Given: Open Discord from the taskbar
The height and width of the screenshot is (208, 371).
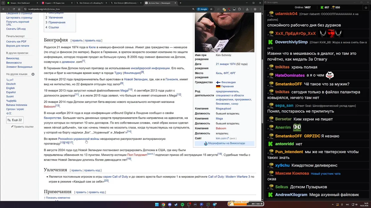Looking at the screenshot, I should [170, 205].
